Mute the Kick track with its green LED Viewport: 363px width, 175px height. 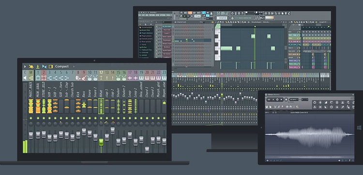point(78,118)
